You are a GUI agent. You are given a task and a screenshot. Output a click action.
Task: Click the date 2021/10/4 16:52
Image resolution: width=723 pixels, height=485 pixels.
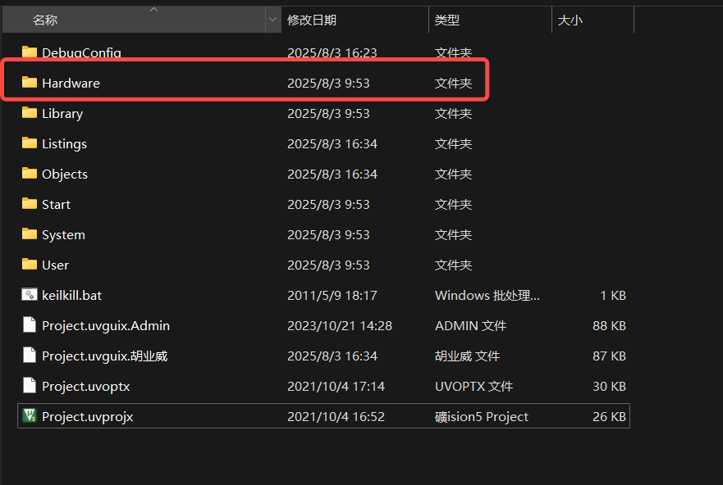pyautogui.click(x=336, y=417)
